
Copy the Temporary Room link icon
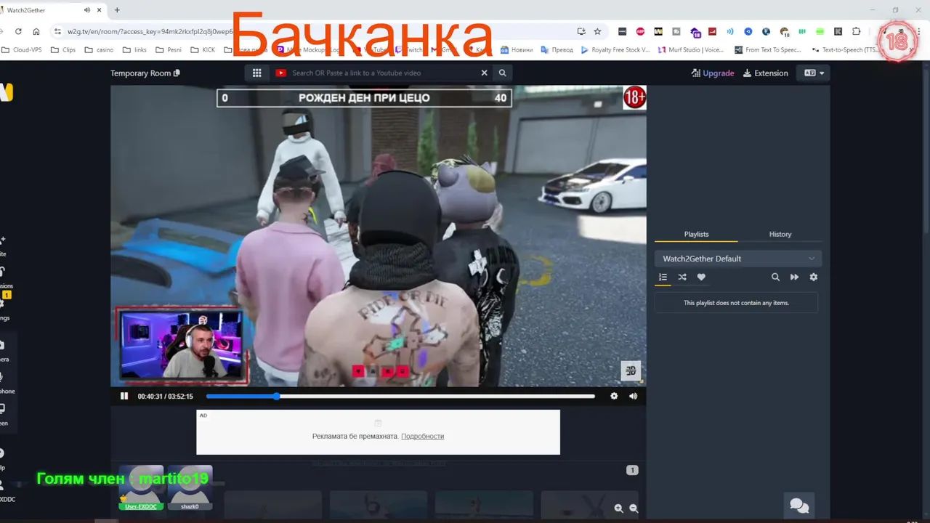(x=177, y=73)
